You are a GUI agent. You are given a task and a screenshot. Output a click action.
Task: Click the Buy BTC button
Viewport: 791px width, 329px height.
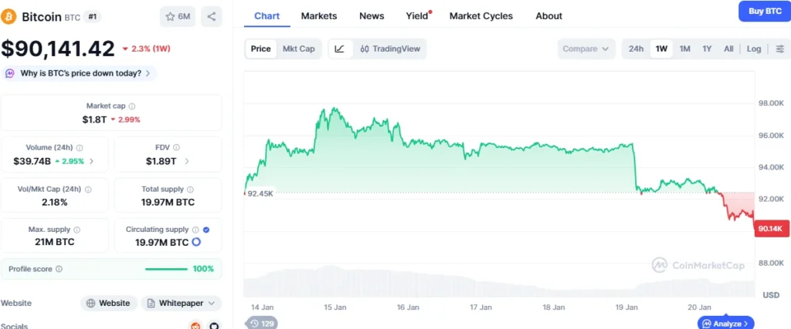click(x=764, y=11)
